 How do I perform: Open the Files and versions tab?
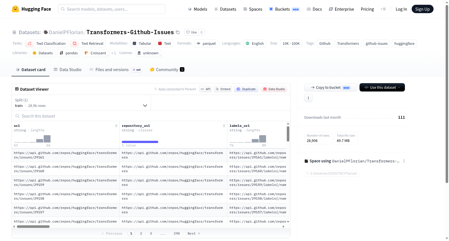pyautogui.click(x=116, y=70)
